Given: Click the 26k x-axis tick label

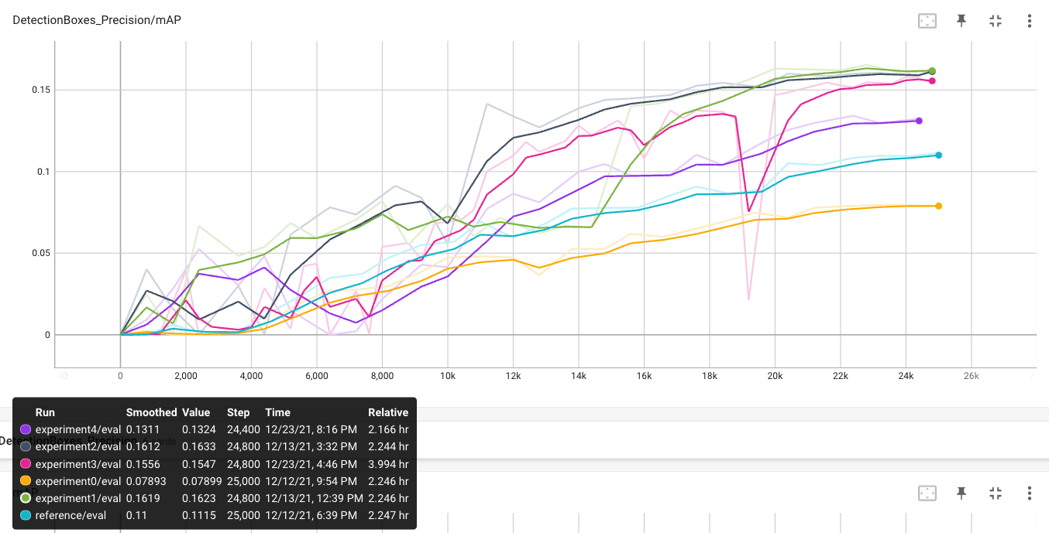Looking at the screenshot, I should [972, 376].
